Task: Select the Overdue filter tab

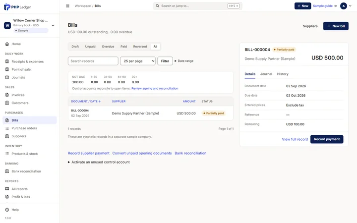Action: pyautogui.click(x=108, y=47)
